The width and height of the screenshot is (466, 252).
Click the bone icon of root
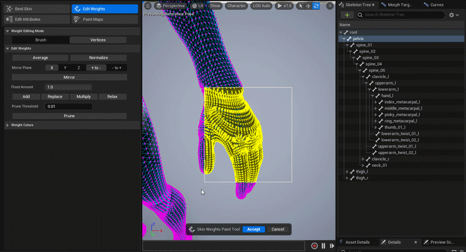[346, 33]
